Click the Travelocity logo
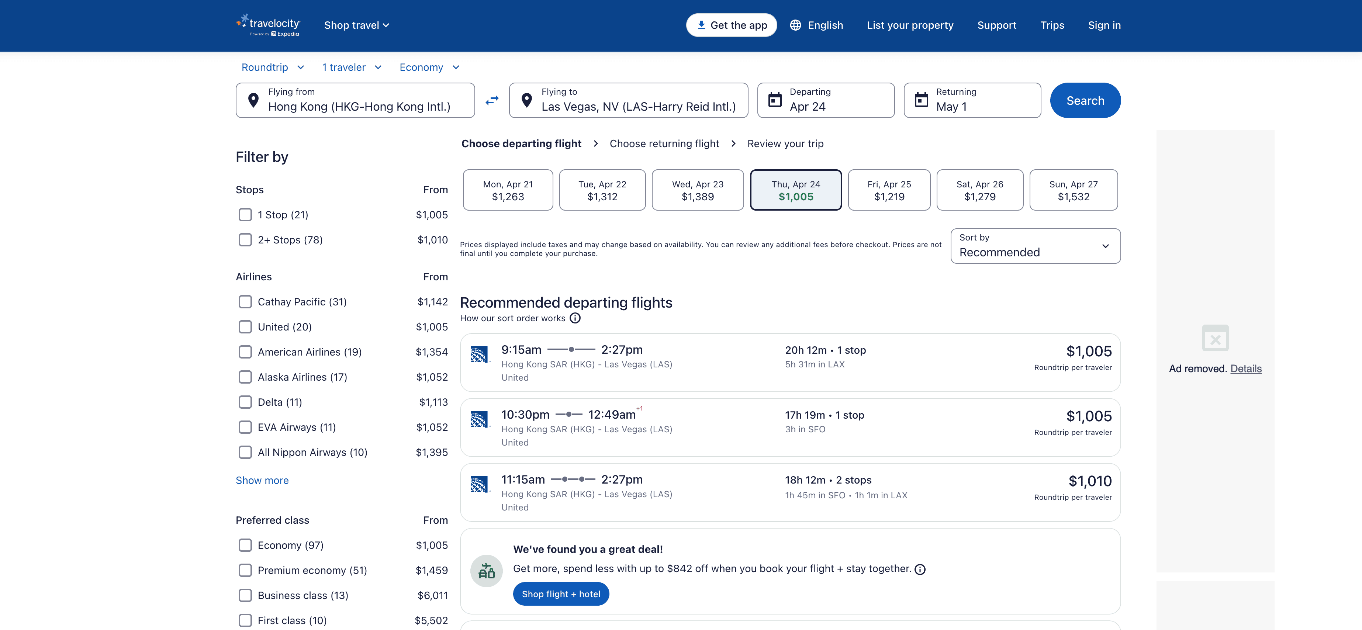The image size is (1362, 630). coord(268,25)
